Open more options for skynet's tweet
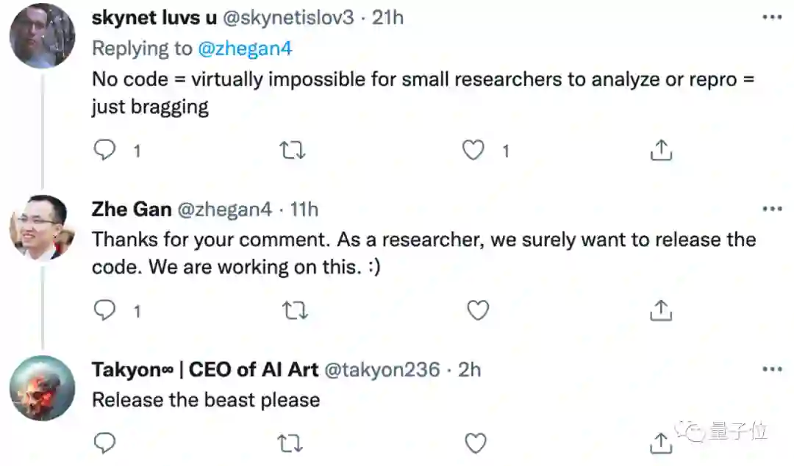 [771, 18]
